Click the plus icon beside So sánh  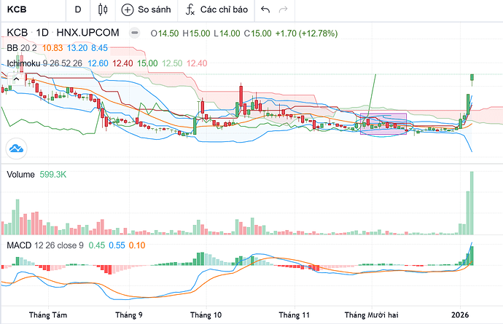click(x=128, y=10)
